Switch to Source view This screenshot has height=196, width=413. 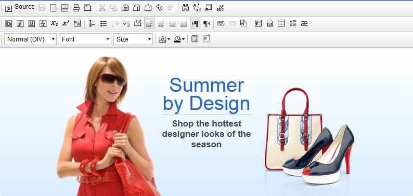20,8
